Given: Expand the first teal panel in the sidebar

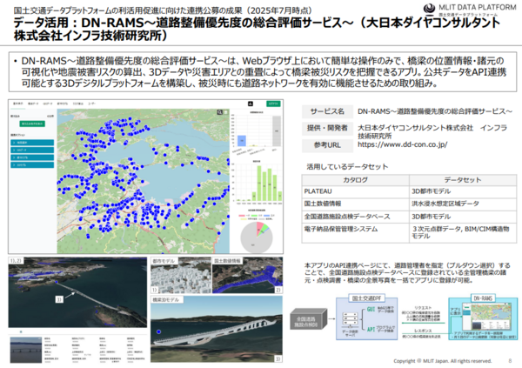Looking at the screenshot, I should [x=32, y=143].
